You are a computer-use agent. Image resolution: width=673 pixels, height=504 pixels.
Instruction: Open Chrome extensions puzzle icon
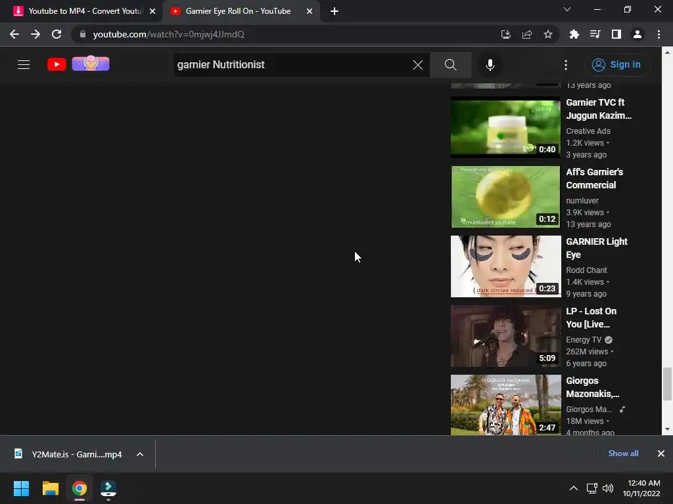pyautogui.click(x=574, y=34)
